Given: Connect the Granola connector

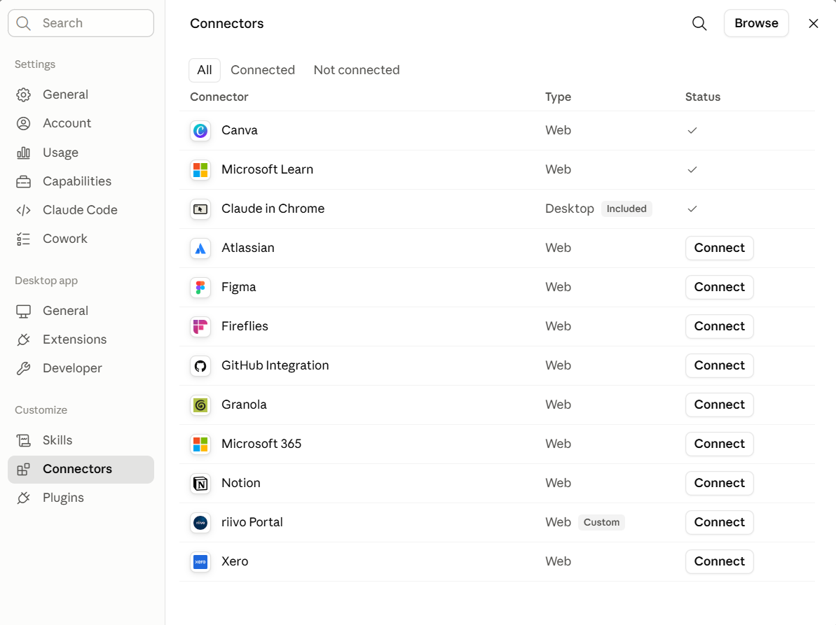Looking at the screenshot, I should [719, 405].
